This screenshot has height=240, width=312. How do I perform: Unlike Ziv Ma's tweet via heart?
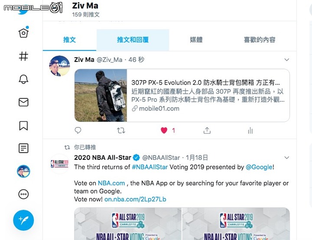point(164,130)
